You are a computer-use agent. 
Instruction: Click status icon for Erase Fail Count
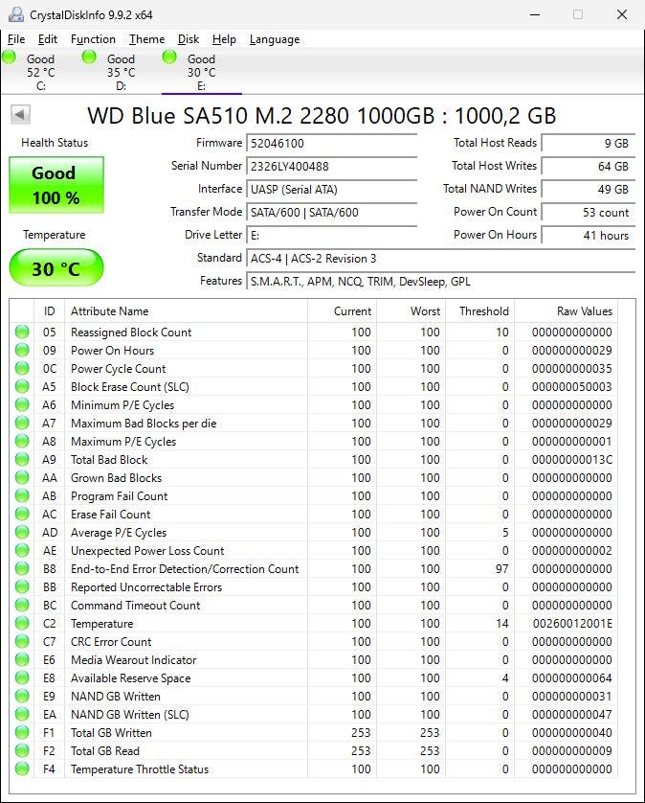[22, 514]
